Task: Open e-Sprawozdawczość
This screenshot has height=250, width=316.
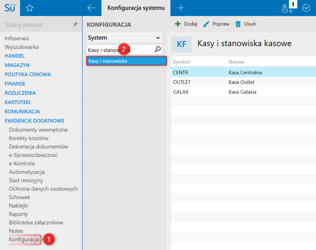Action: [x=33, y=155]
